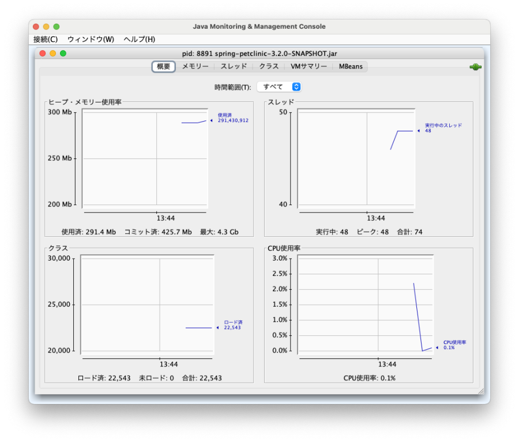Open the スレッド tab

click(234, 66)
